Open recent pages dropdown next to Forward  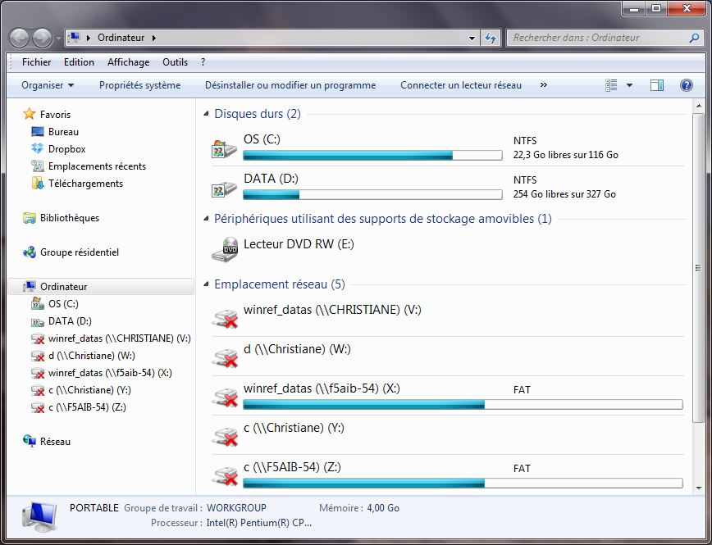pos(58,39)
